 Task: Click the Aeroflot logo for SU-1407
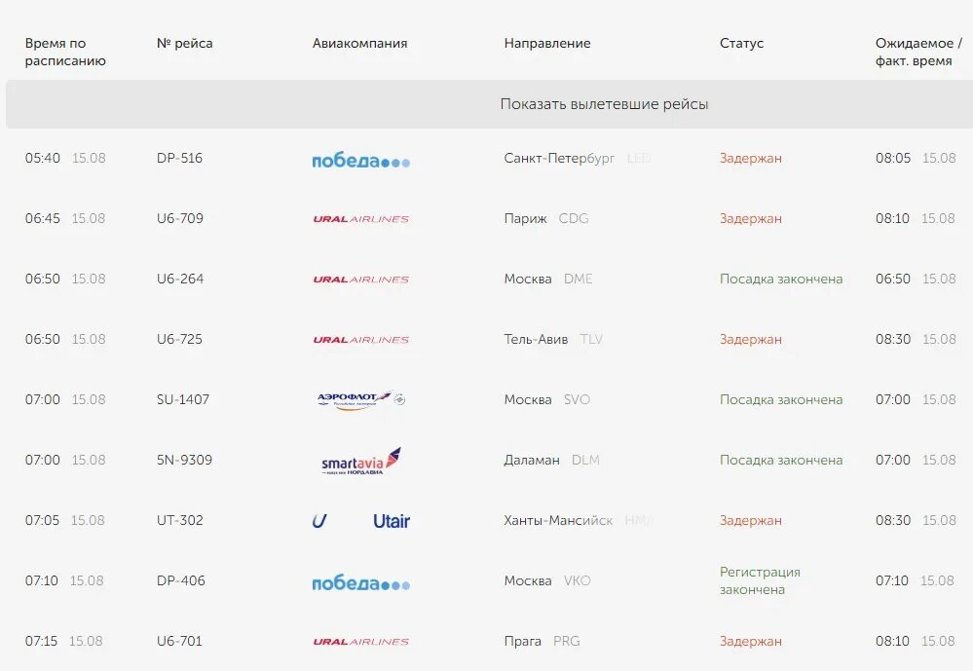[x=360, y=400]
